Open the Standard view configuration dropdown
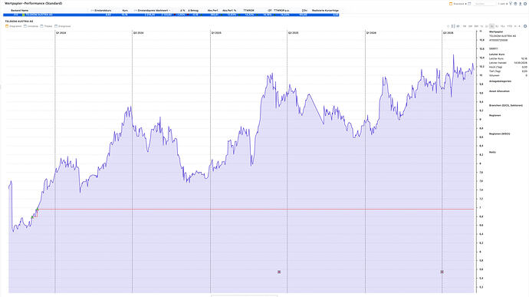 tap(460, 4)
